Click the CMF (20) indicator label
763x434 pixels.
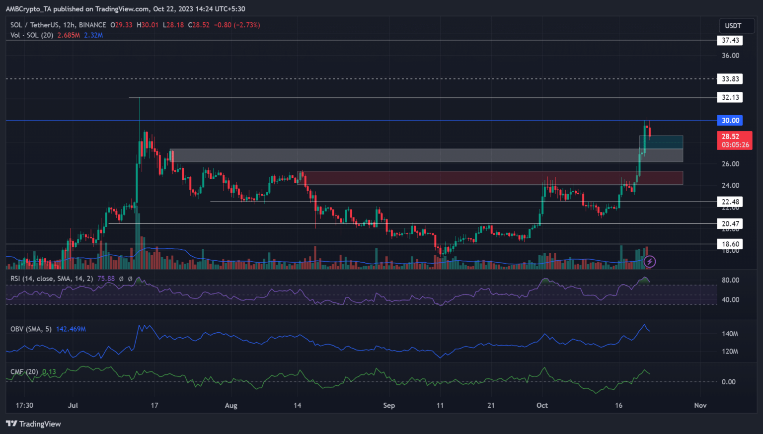pyautogui.click(x=24, y=371)
